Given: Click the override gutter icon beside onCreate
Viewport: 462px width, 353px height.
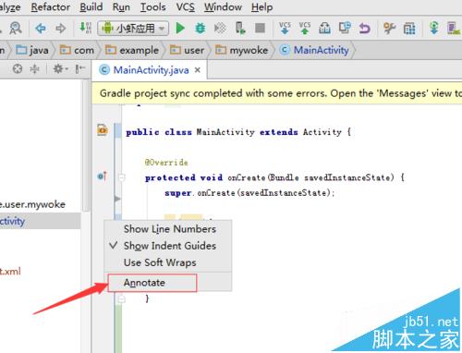Looking at the screenshot, I should pos(102,176).
